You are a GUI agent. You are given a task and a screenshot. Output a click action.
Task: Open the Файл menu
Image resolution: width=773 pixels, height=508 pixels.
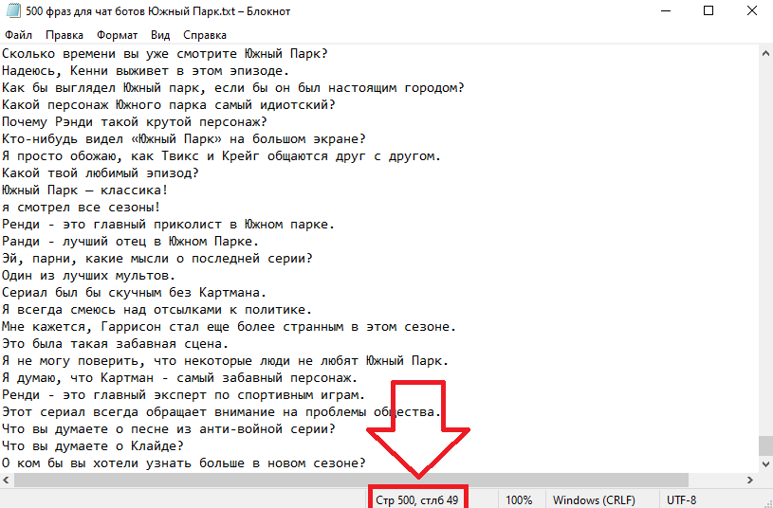coord(18,35)
